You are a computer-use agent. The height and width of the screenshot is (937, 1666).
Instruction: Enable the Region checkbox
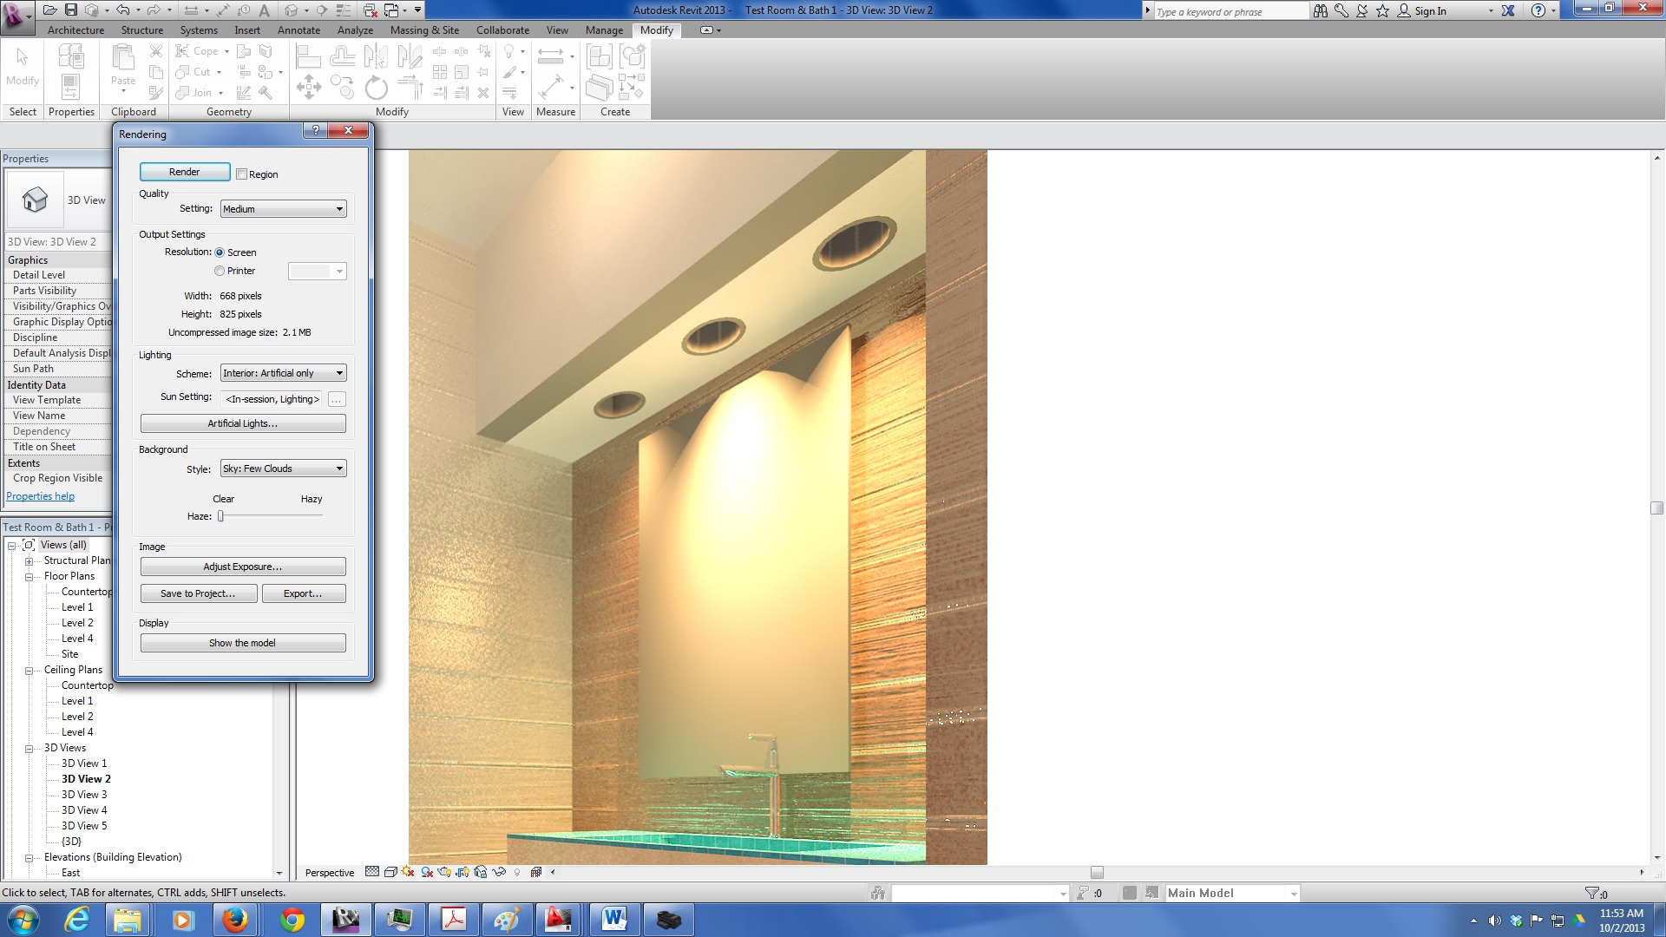(x=242, y=174)
